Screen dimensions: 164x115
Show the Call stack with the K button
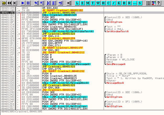(119, 3)
